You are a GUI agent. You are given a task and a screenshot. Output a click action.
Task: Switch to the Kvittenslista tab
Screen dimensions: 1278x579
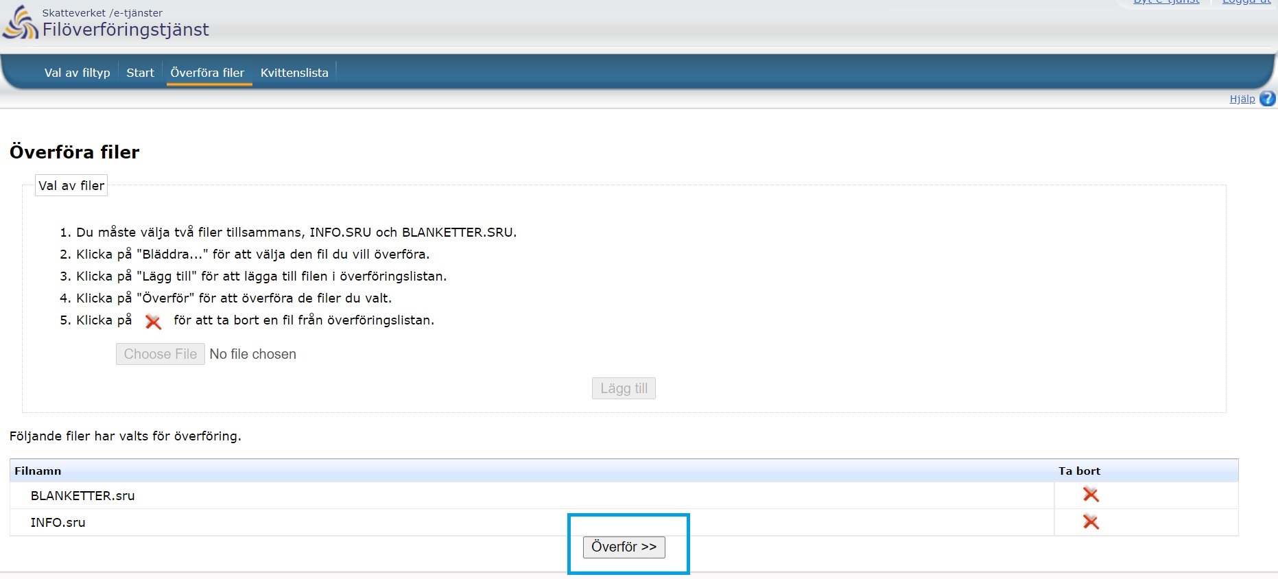click(294, 73)
